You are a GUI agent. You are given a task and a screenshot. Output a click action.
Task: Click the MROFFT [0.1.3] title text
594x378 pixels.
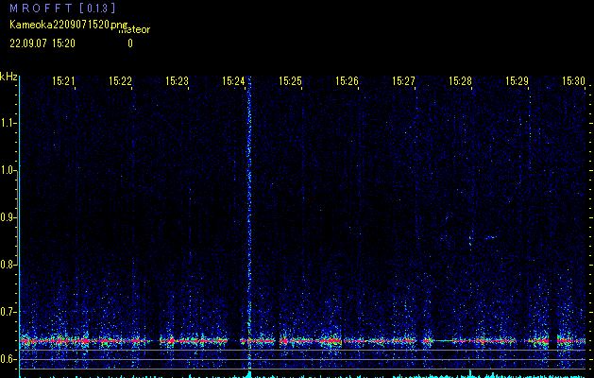point(62,8)
